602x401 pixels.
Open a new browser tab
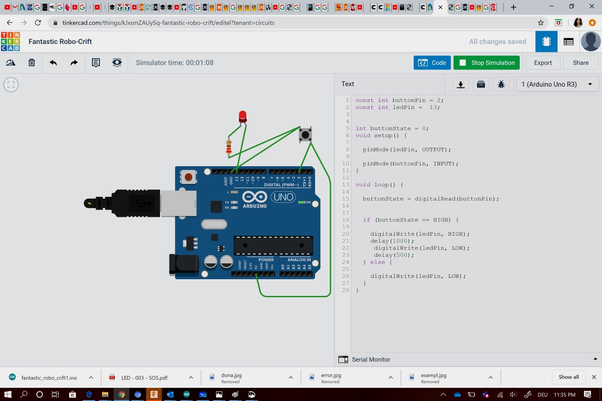point(513,7)
